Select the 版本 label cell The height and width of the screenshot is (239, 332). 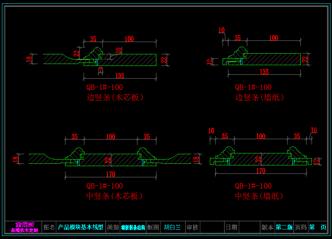(x=267, y=227)
